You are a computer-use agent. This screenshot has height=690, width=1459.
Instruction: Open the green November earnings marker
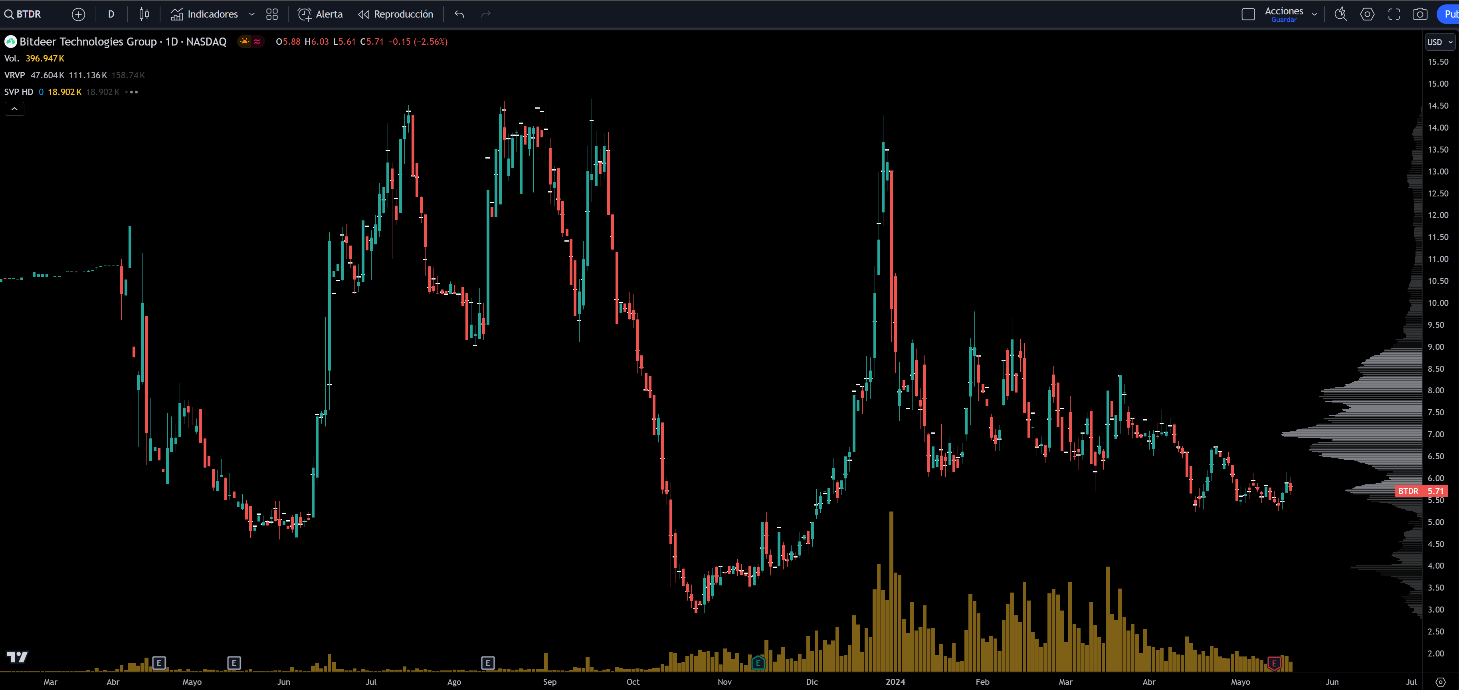point(758,663)
